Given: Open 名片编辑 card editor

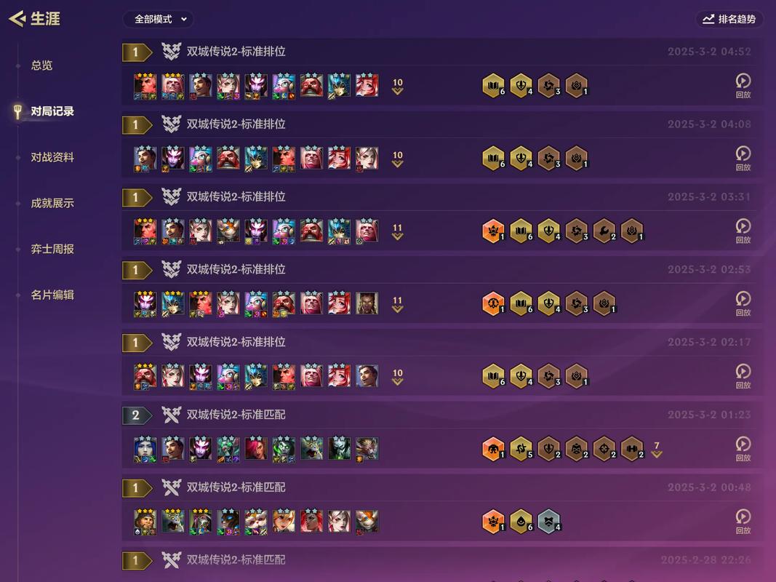Looking at the screenshot, I should [x=52, y=295].
